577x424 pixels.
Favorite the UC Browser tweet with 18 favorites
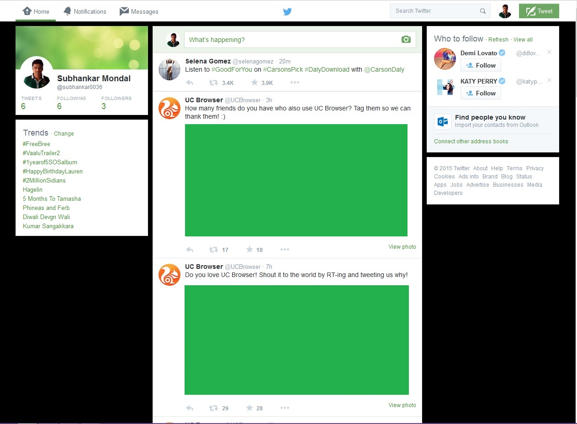point(249,249)
